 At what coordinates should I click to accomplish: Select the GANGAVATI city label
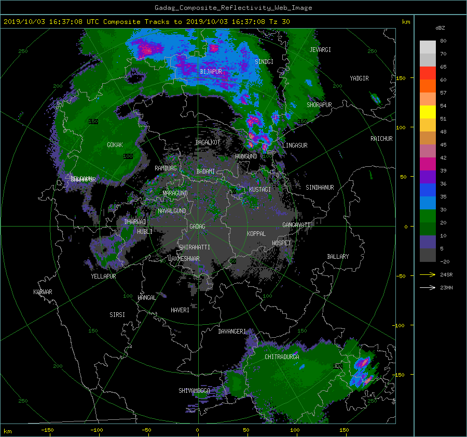[296, 225]
